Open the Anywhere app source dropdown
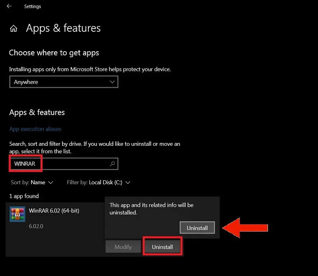Image resolution: width=318 pixels, height=276 pixels. click(x=64, y=82)
